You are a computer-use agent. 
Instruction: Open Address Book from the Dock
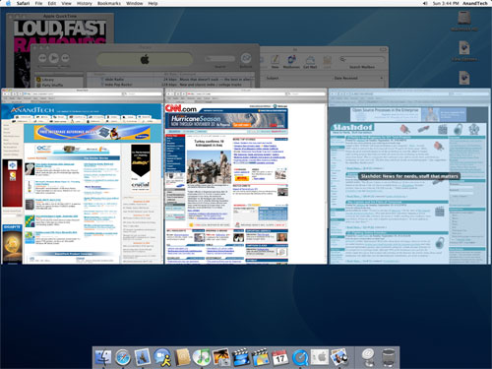pos(182,357)
